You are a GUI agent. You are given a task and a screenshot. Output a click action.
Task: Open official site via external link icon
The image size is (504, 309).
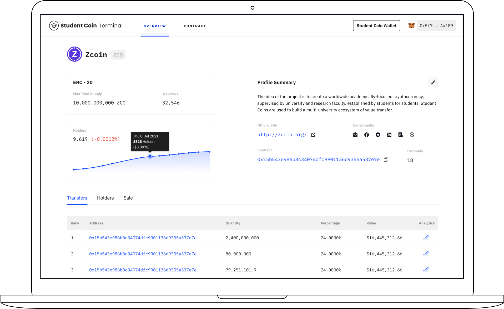coord(313,135)
